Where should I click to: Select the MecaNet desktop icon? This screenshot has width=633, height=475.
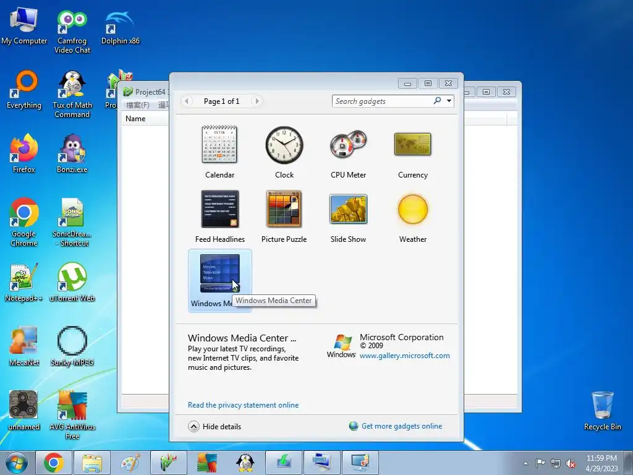pos(24,346)
